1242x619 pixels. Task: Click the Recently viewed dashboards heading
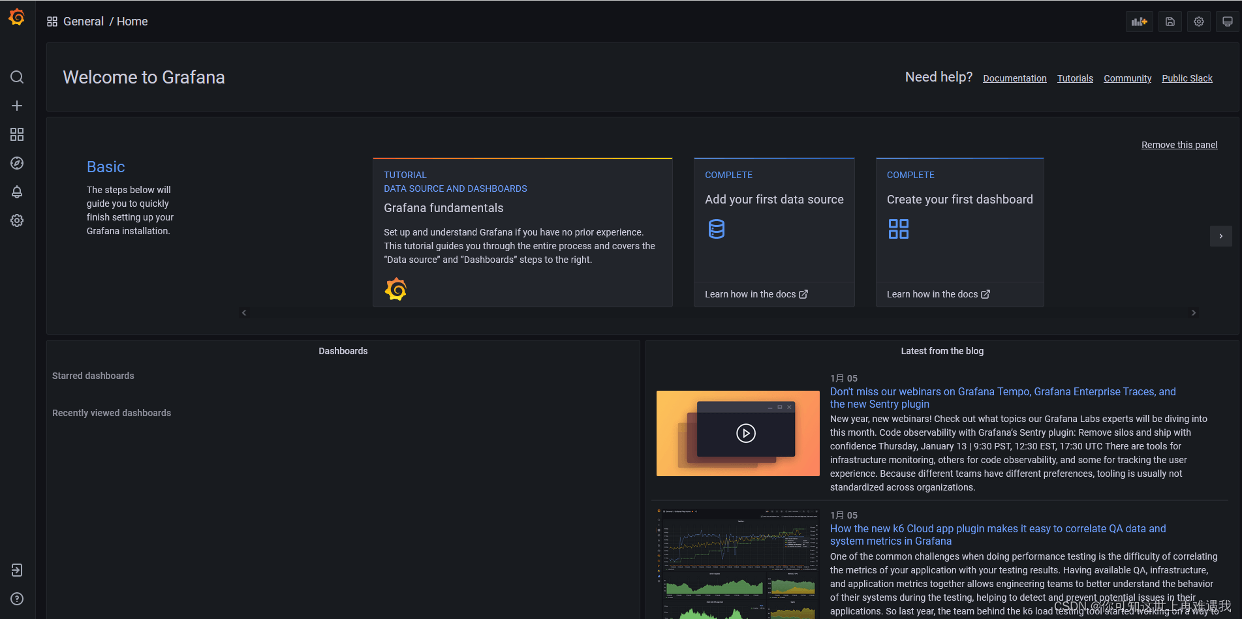pos(112,413)
